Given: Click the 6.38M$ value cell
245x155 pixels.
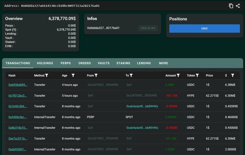Looking at the screenshot, I should tap(230, 85).
